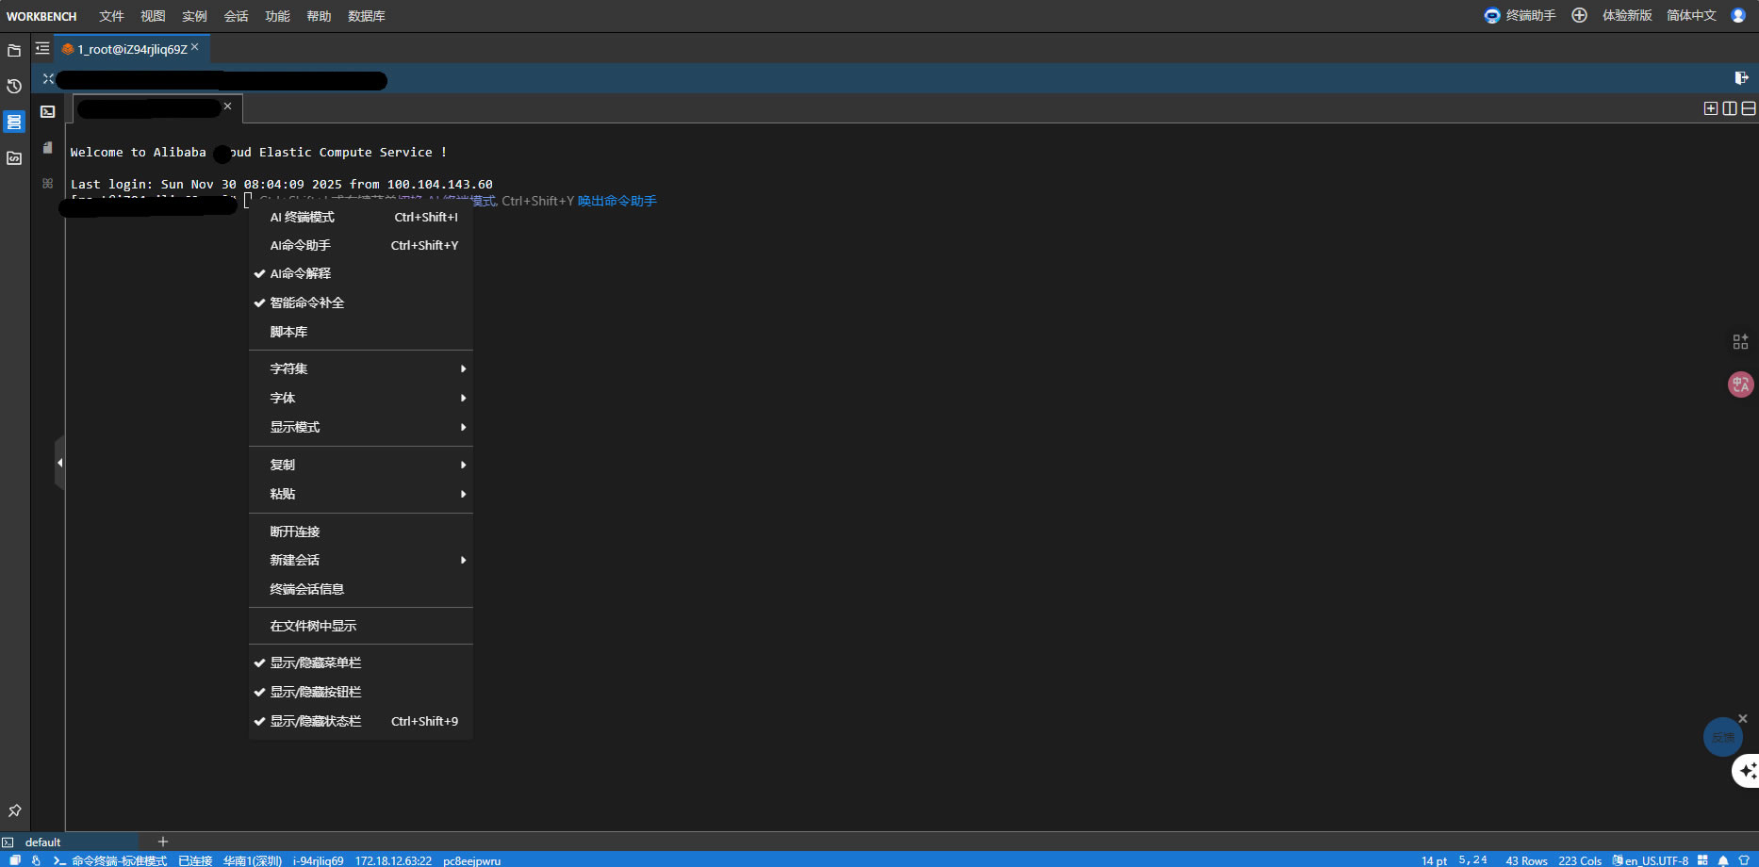Split terminal vertically icon
The image size is (1759, 867).
[x=1730, y=108]
